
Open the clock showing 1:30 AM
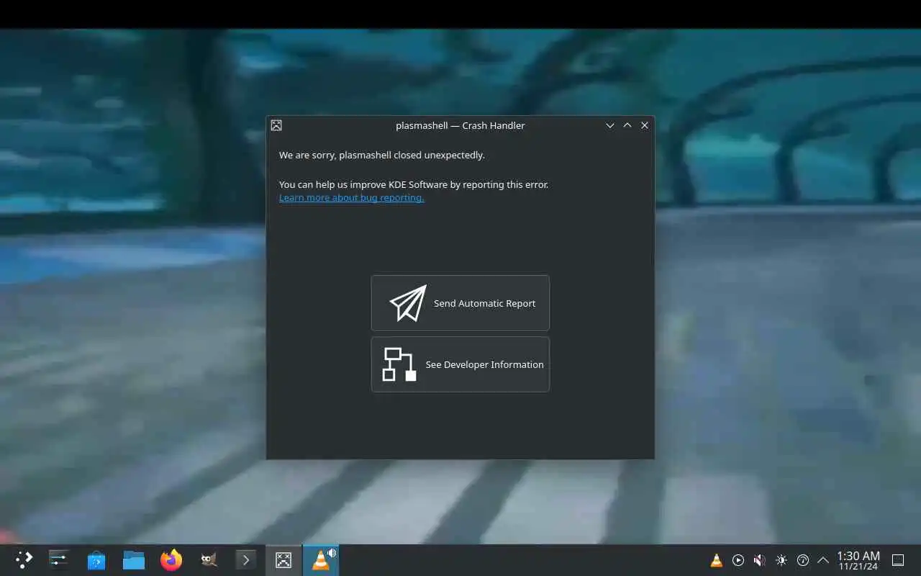point(858,560)
